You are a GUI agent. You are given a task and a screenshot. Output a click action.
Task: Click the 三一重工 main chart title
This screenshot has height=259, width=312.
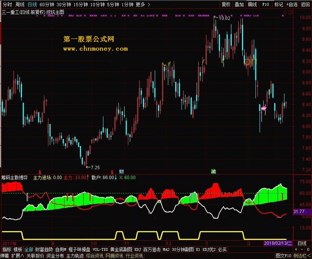click(x=33, y=12)
